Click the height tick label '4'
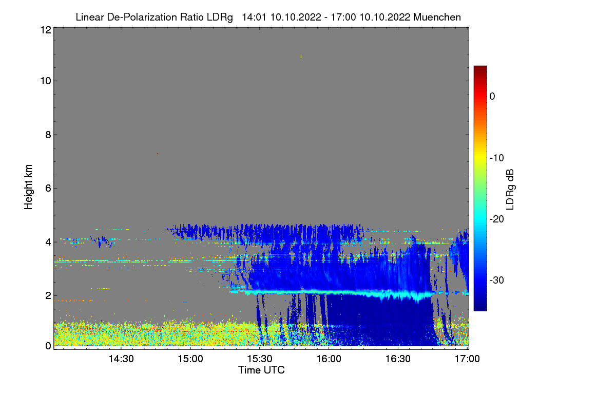The height and width of the screenshot is (411, 616). click(x=48, y=241)
